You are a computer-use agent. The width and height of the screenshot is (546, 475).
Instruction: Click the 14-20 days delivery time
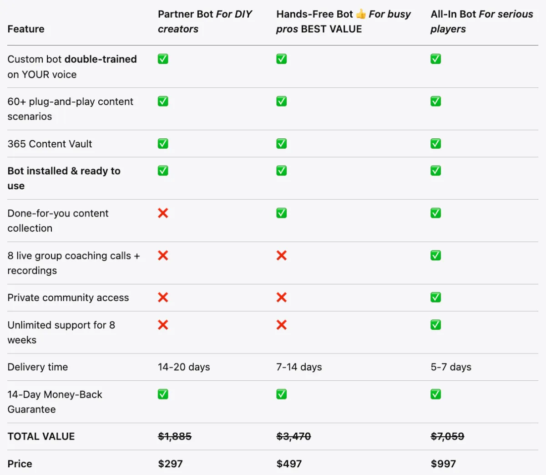184,367
